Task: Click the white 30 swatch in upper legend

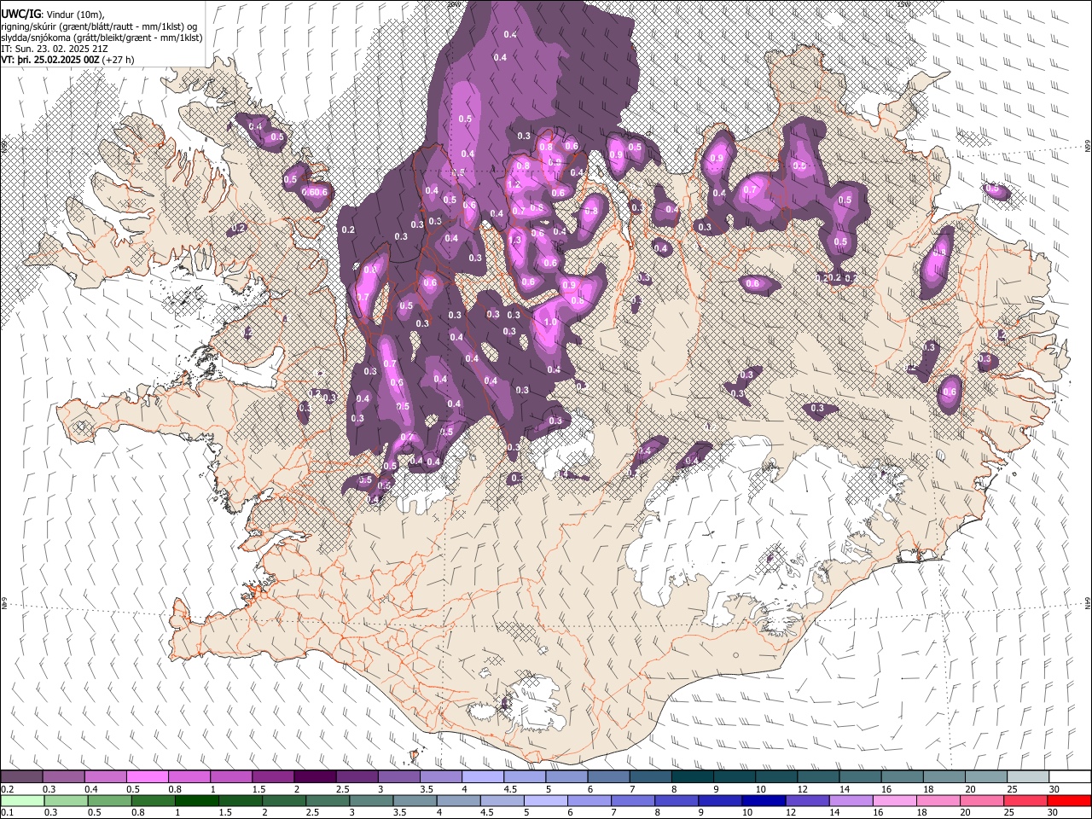Action: tap(1069, 776)
